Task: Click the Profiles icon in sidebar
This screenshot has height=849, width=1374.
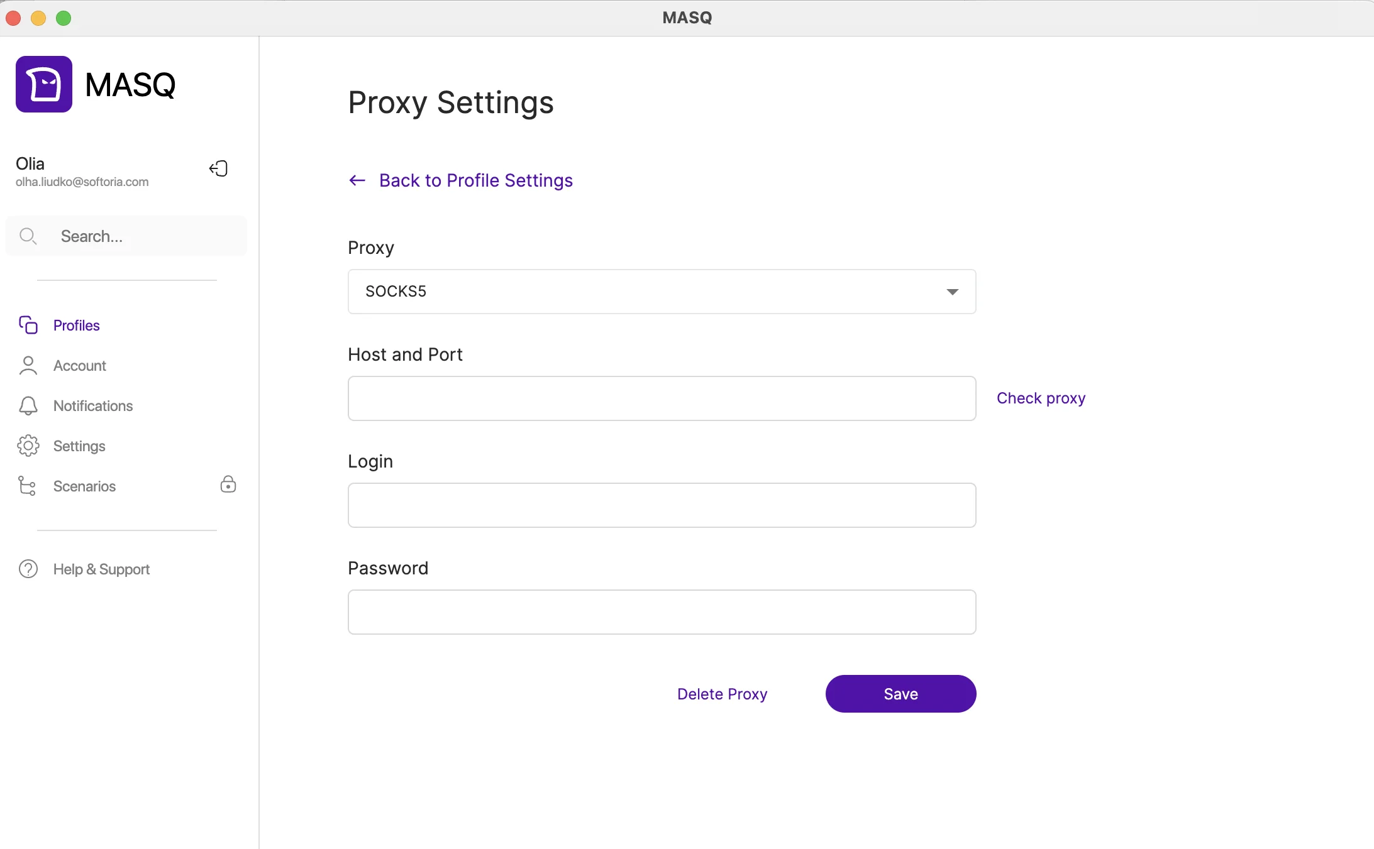Action: (28, 325)
